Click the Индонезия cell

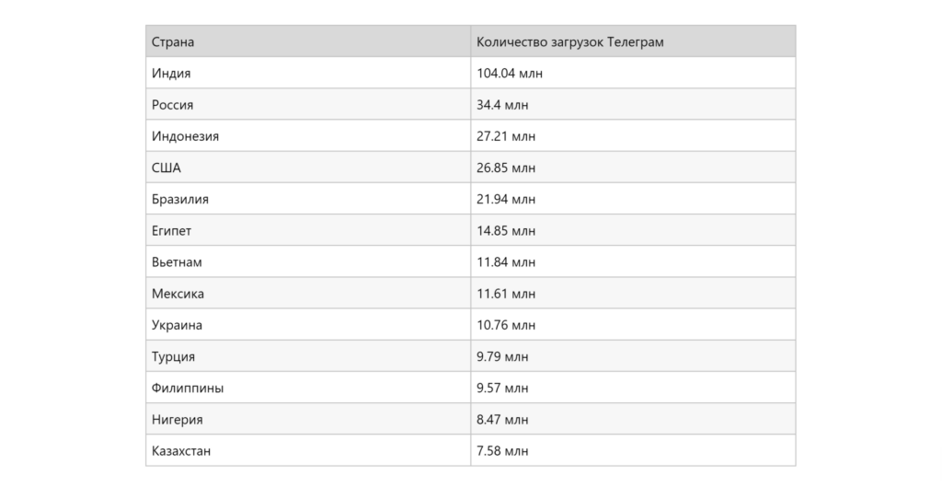[308, 136]
